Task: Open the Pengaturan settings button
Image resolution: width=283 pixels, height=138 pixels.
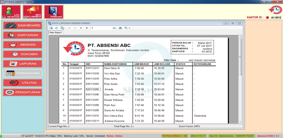Action: (23, 92)
